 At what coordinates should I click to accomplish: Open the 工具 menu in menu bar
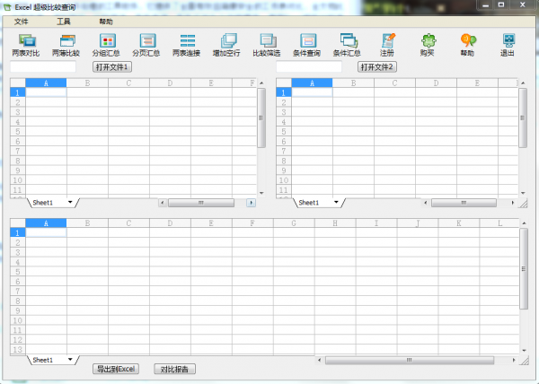pos(64,21)
